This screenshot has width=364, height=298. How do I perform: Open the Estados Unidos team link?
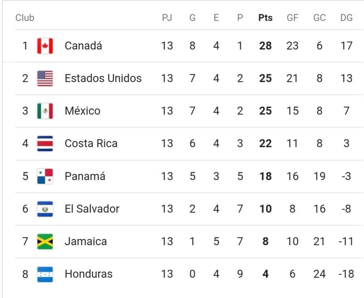point(103,78)
